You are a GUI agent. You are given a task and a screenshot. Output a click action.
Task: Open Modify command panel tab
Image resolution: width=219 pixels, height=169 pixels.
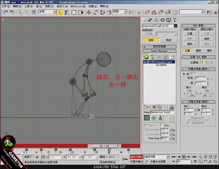pyautogui.click(x=150, y=20)
